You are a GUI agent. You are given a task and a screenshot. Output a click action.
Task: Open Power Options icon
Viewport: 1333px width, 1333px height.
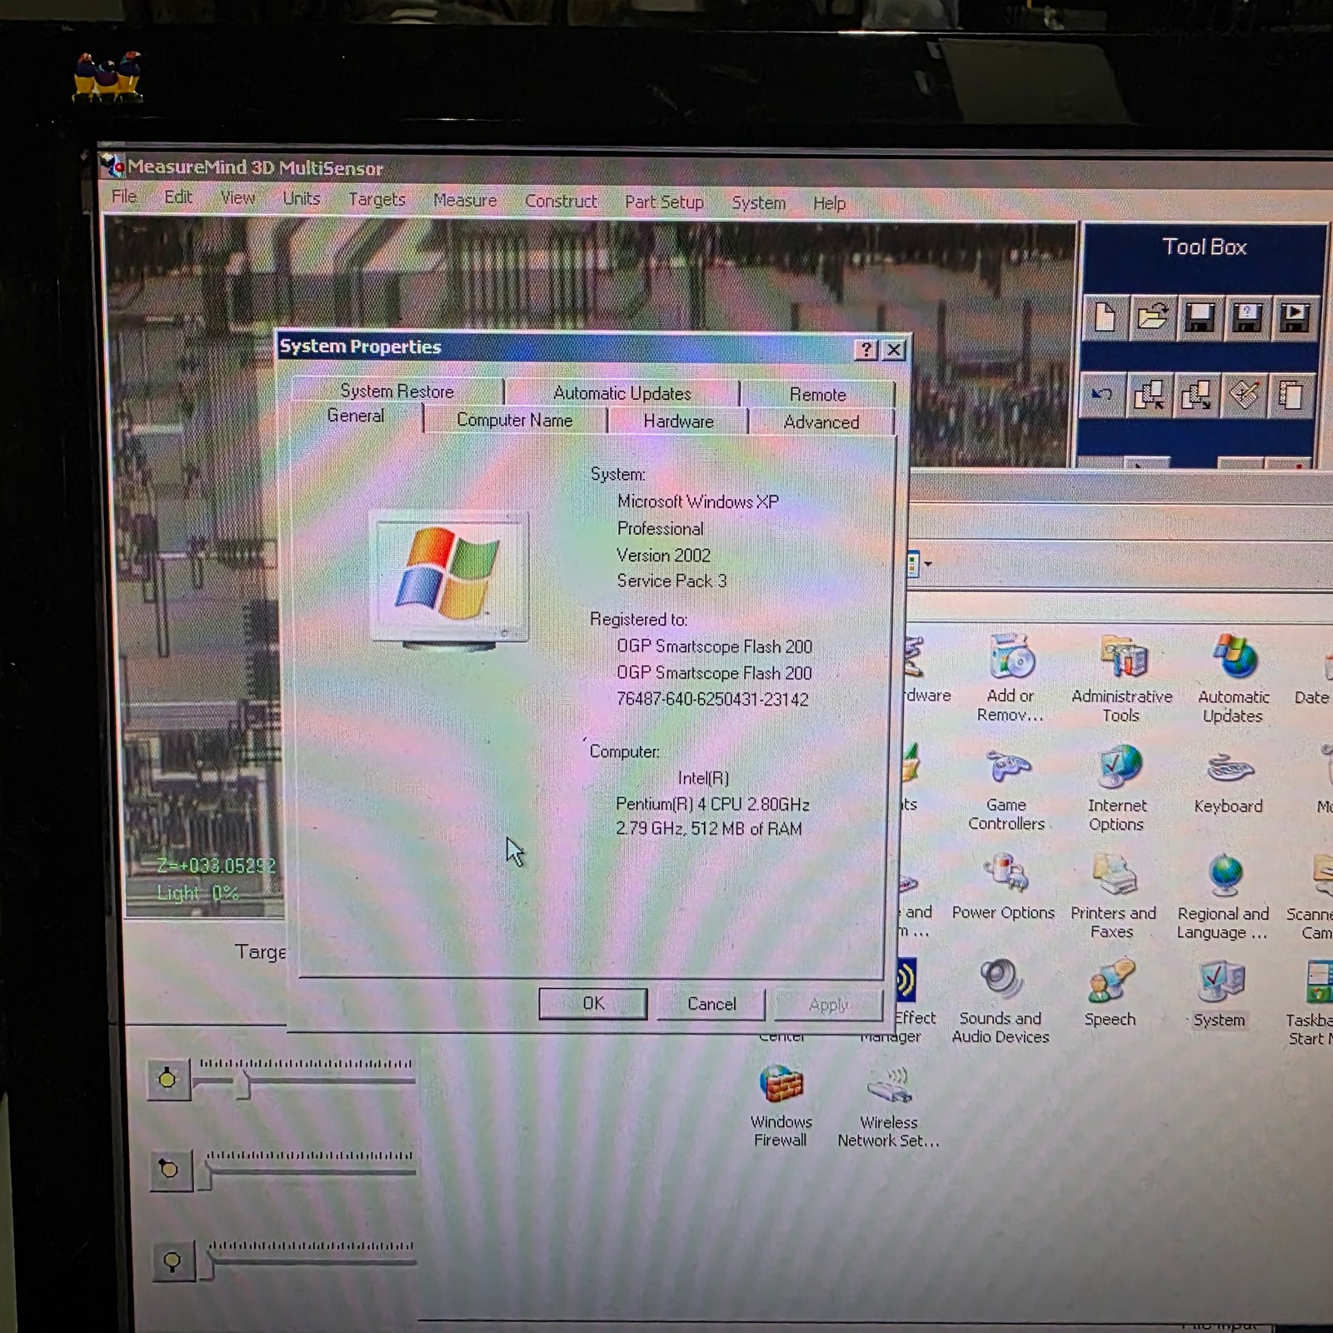tap(1004, 886)
